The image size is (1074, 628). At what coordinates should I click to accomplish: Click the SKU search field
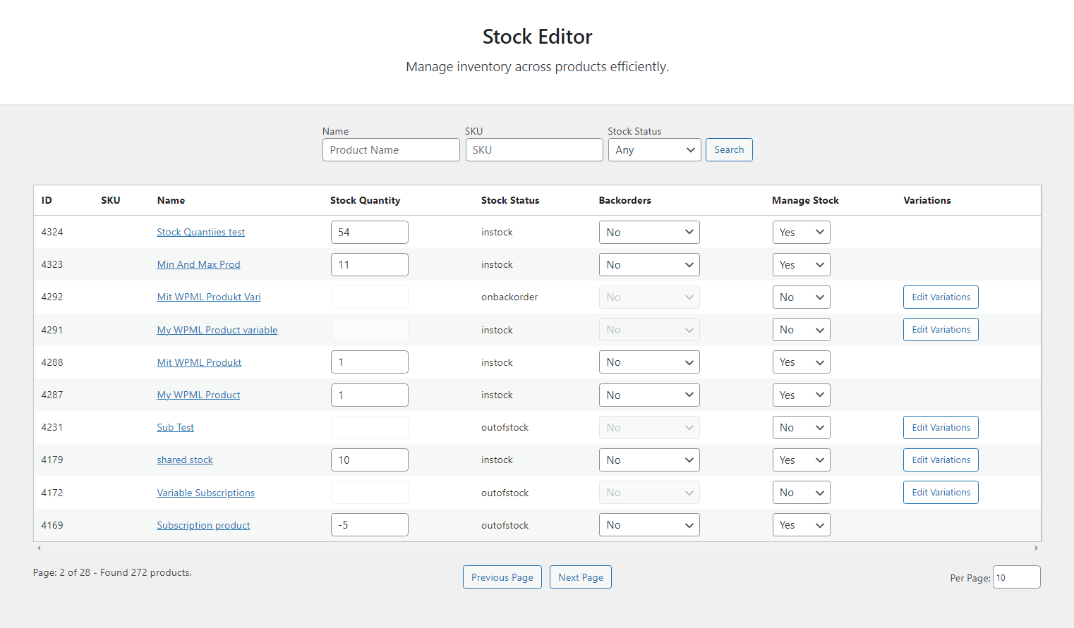[x=534, y=149]
